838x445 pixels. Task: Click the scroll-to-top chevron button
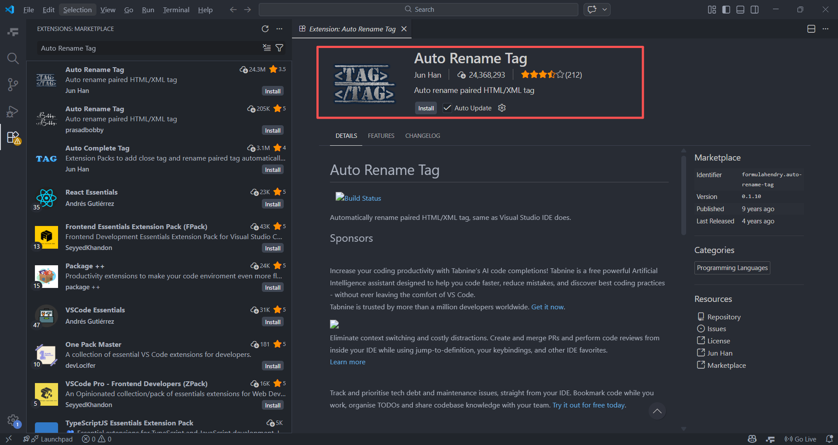[x=657, y=411]
